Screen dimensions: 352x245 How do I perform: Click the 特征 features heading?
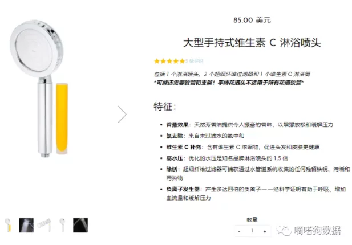pyautogui.click(x=165, y=107)
